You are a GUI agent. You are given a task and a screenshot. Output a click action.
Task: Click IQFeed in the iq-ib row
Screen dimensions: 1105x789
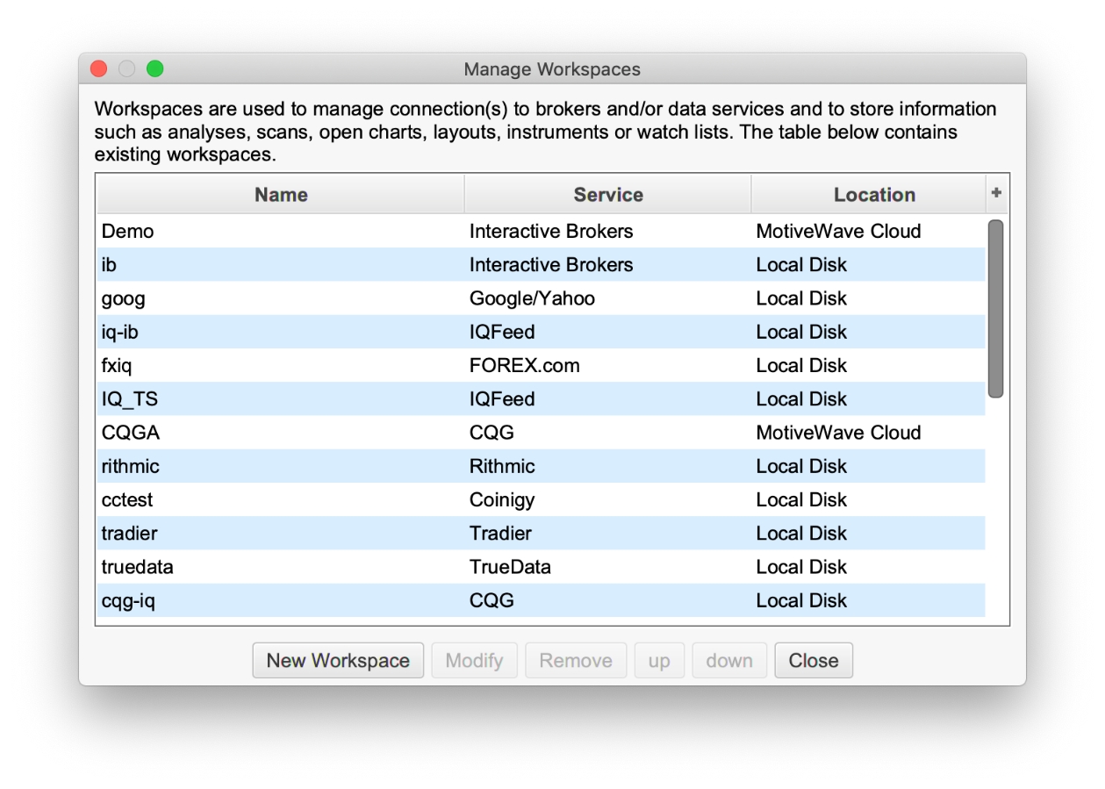502,332
